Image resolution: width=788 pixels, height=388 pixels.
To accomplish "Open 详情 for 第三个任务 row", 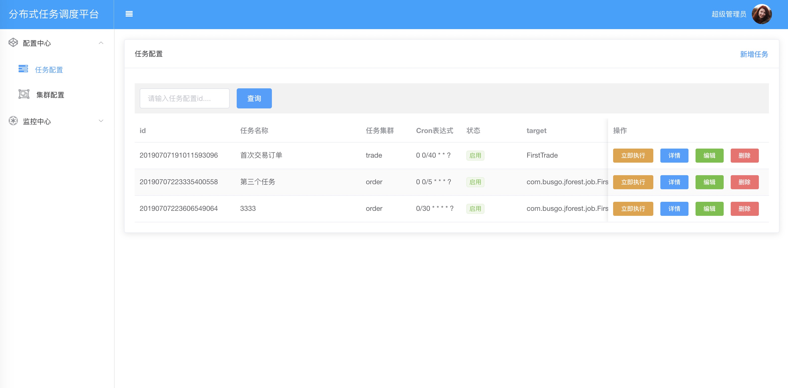I will (674, 182).
